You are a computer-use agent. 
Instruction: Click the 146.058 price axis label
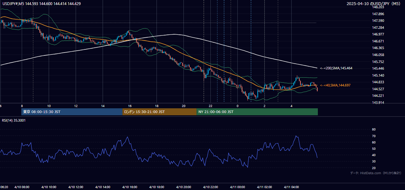[x=378, y=55]
